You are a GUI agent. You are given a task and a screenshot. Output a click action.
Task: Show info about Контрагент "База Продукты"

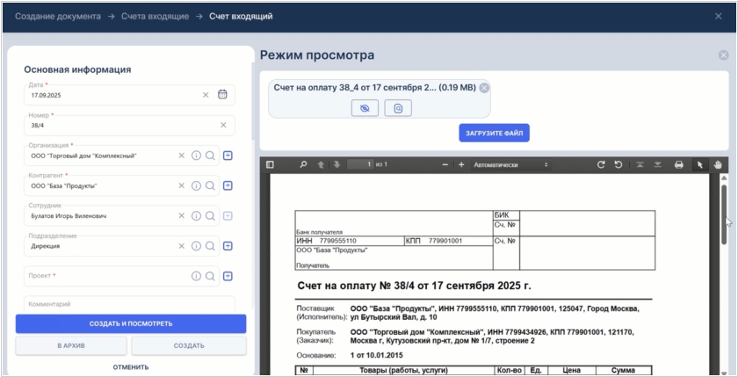[196, 185]
